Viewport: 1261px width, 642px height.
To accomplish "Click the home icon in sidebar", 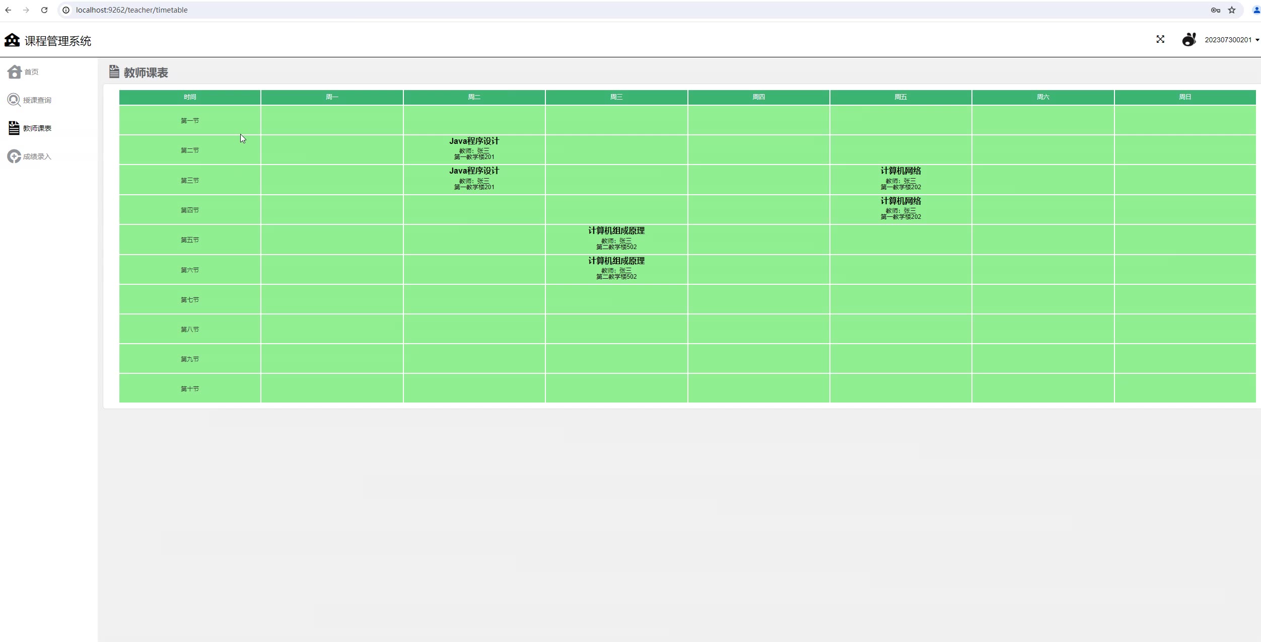I will coord(15,72).
